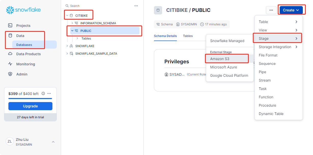This screenshot has width=313, height=155.
Task: Click the ZL user avatar
Action: coord(10,142)
